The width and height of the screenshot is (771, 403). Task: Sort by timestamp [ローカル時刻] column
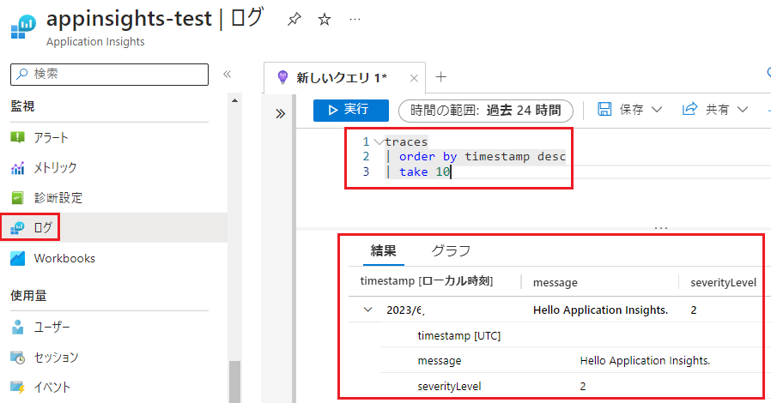click(x=427, y=281)
